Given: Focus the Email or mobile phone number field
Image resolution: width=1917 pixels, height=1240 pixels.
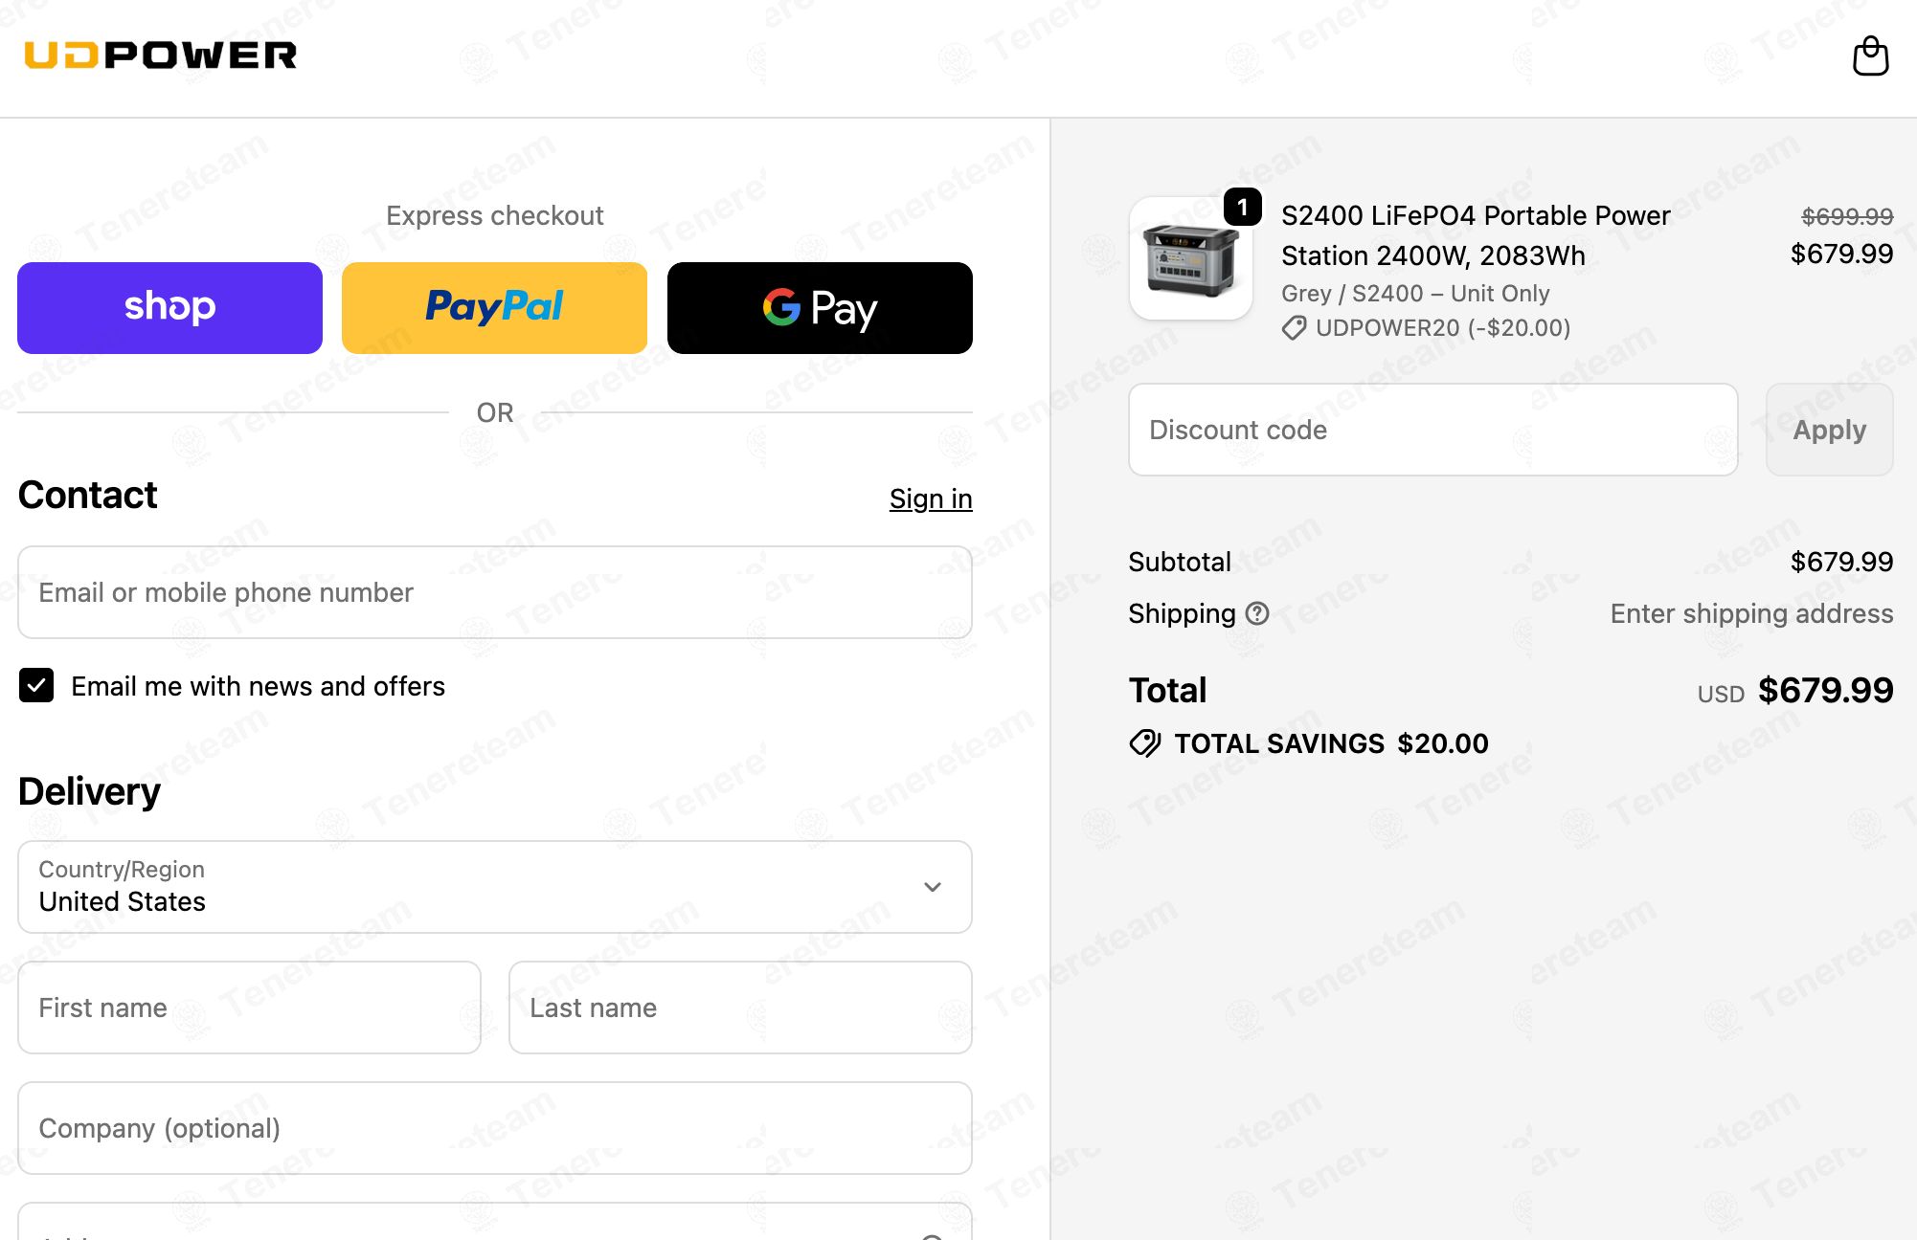Looking at the screenshot, I should tap(495, 592).
